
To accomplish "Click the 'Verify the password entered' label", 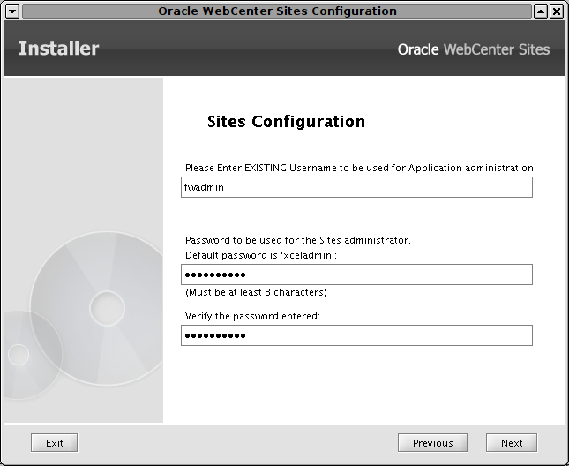I will click(252, 317).
